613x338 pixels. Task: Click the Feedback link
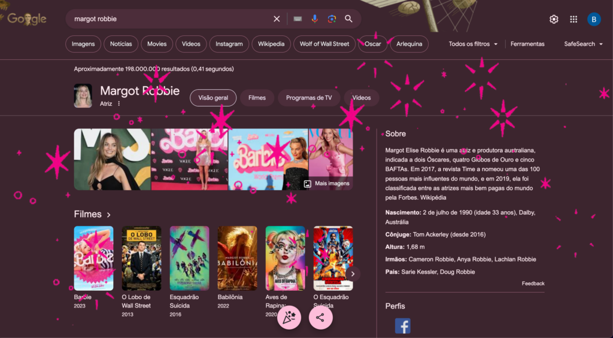(533, 284)
